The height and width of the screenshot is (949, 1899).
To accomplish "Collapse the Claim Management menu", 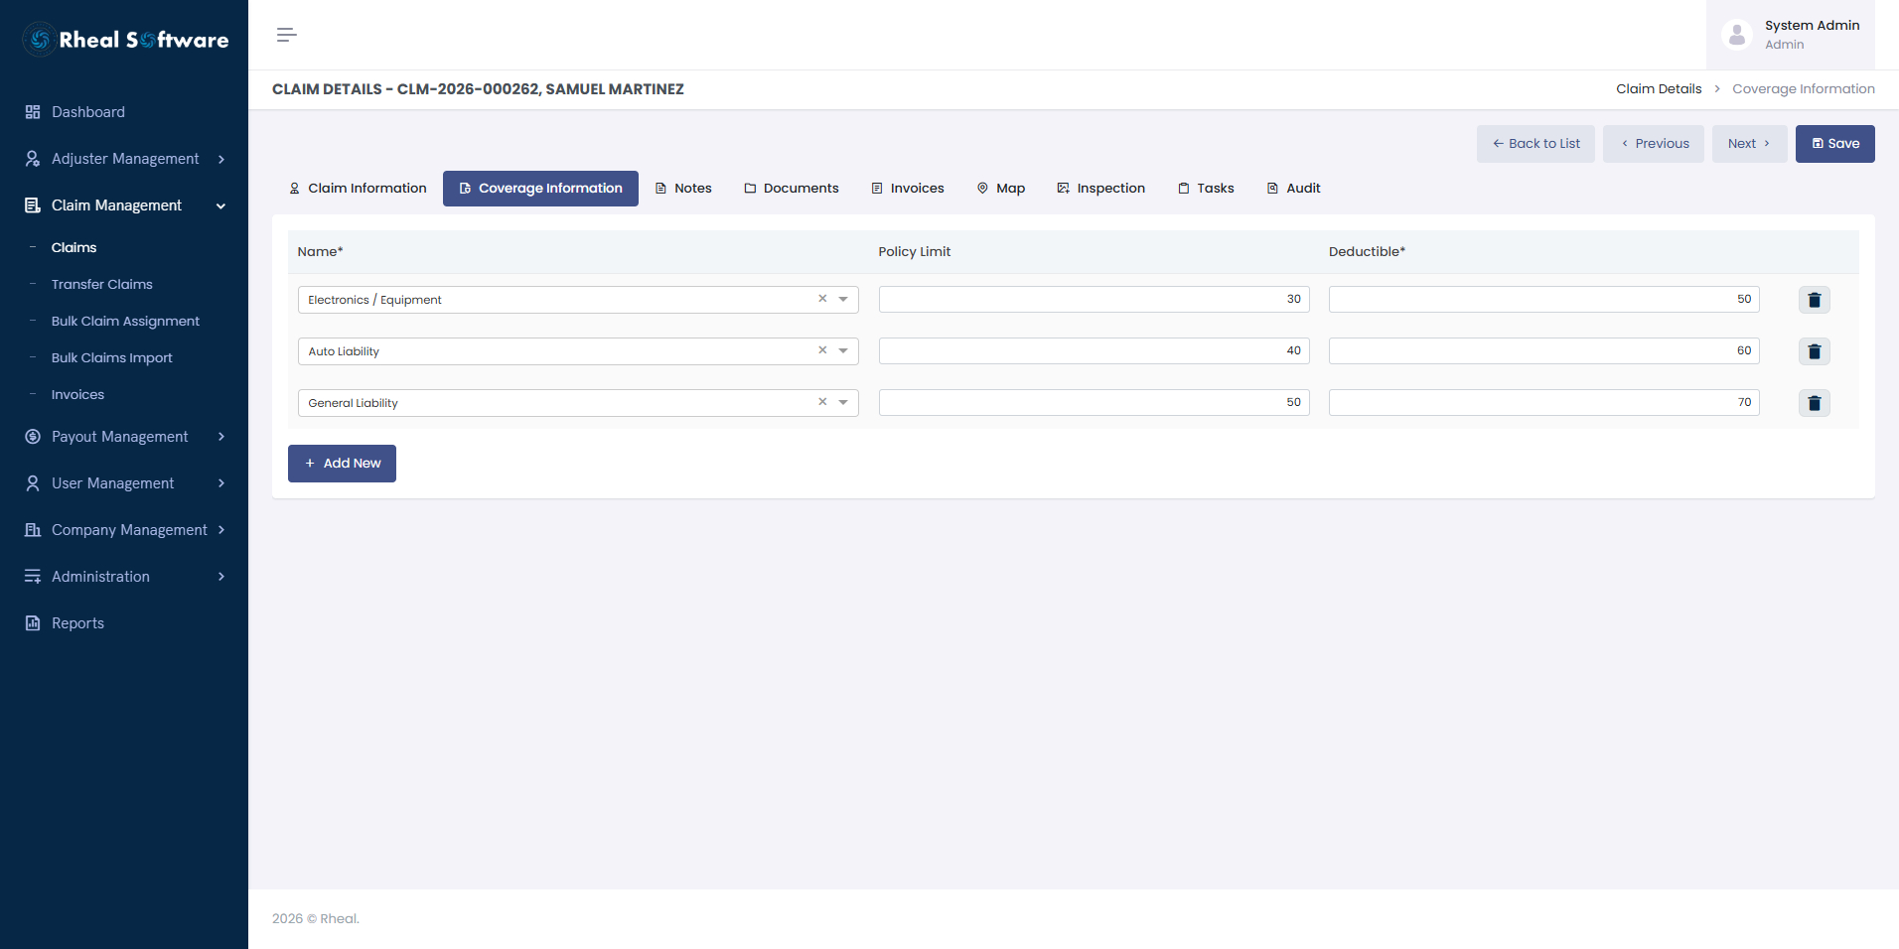I will click(124, 205).
